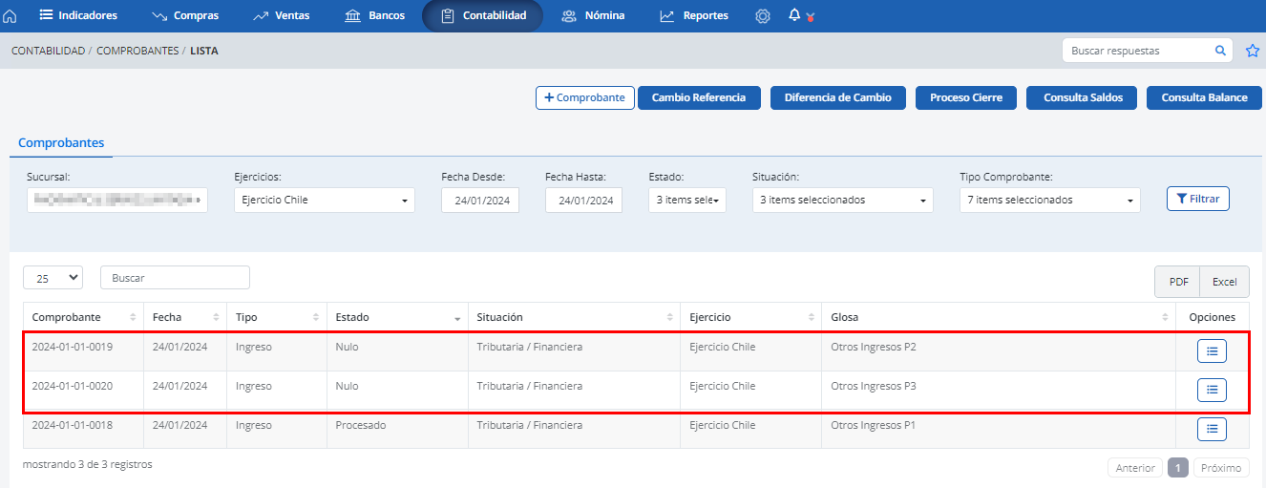This screenshot has height=488, width=1266.
Task: Change rows-per-page dropdown showing 25
Action: (x=53, y=277)
